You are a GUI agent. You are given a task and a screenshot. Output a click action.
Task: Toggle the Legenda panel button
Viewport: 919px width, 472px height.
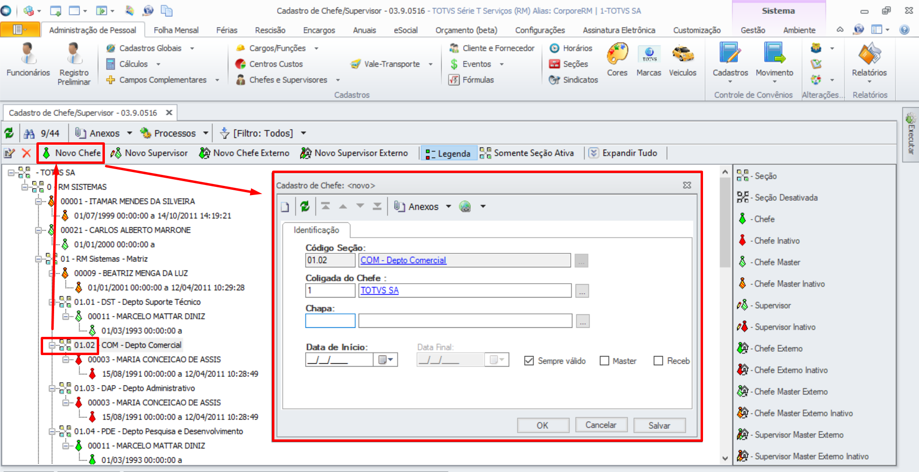tap(448, 153)
